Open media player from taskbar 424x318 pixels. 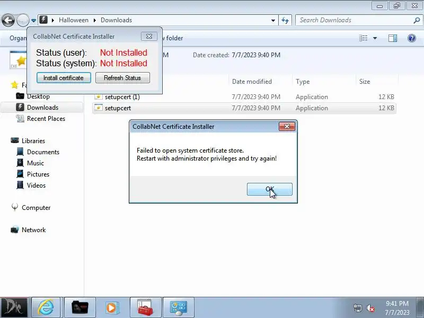tap(111, 307)
